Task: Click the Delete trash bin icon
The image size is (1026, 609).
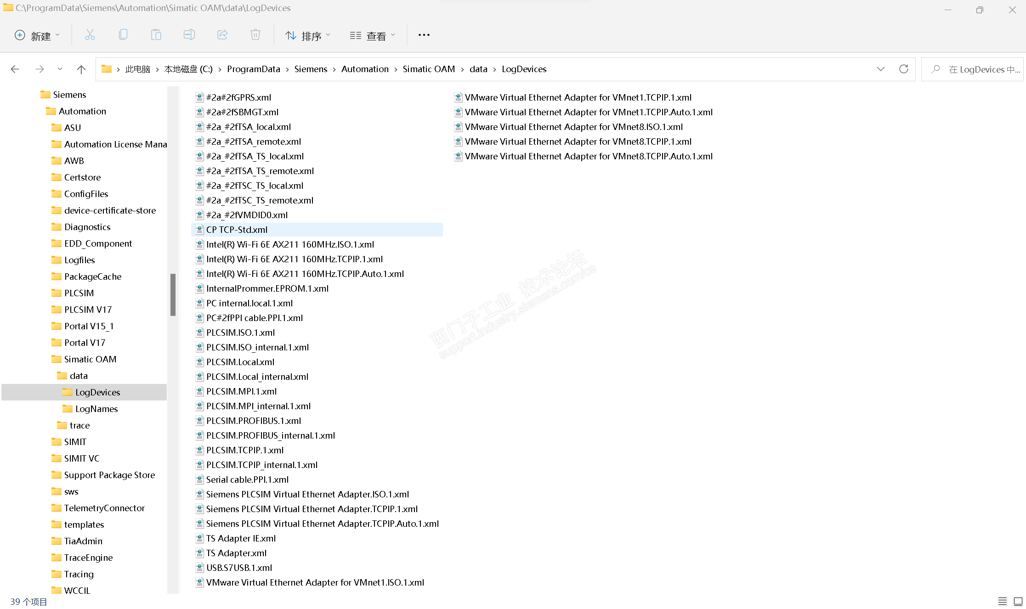Action: click(x=255, y=35)
